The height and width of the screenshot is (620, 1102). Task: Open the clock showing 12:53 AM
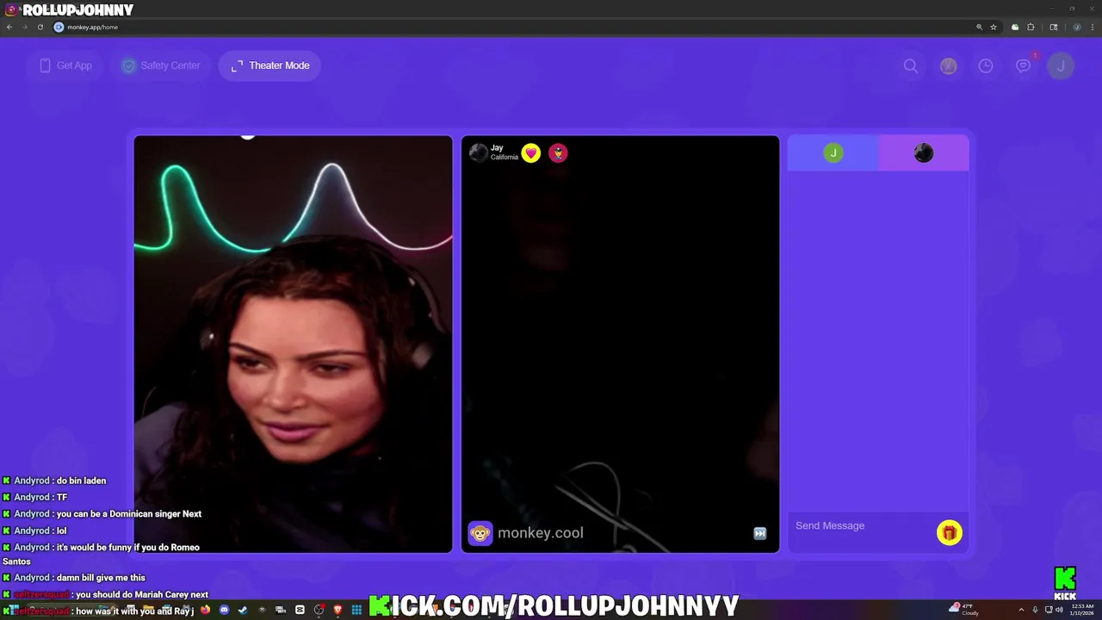click(x=1081, y=610)
